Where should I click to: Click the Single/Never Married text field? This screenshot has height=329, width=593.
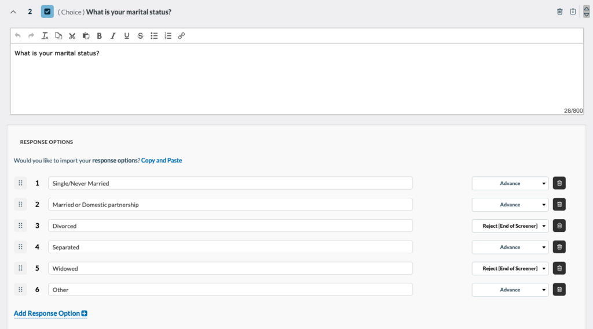pos(230,183)
